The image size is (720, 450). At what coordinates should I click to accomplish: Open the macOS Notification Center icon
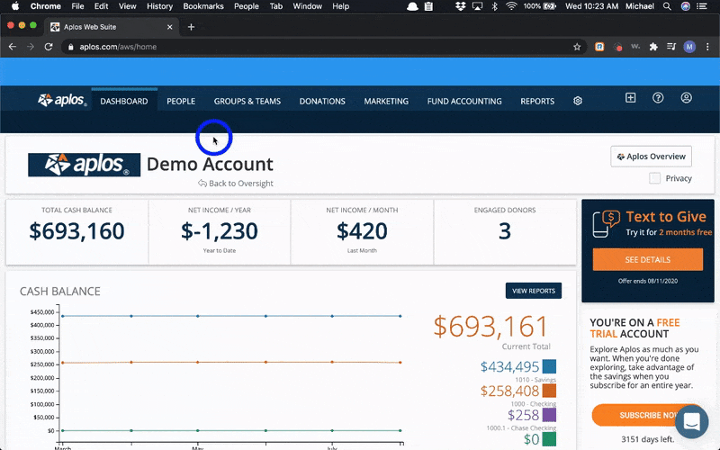pos(702,6)
